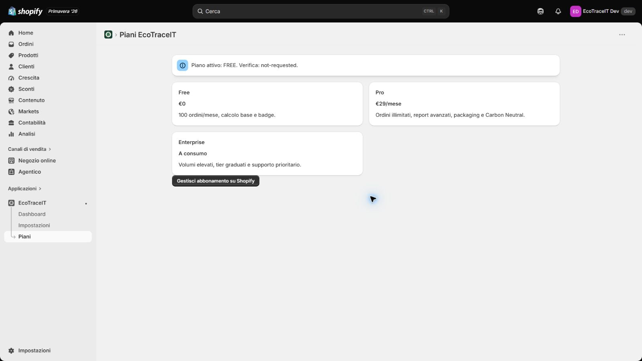
Task: Expand the Applicazioni section
Action: click(x=24, y=189)
